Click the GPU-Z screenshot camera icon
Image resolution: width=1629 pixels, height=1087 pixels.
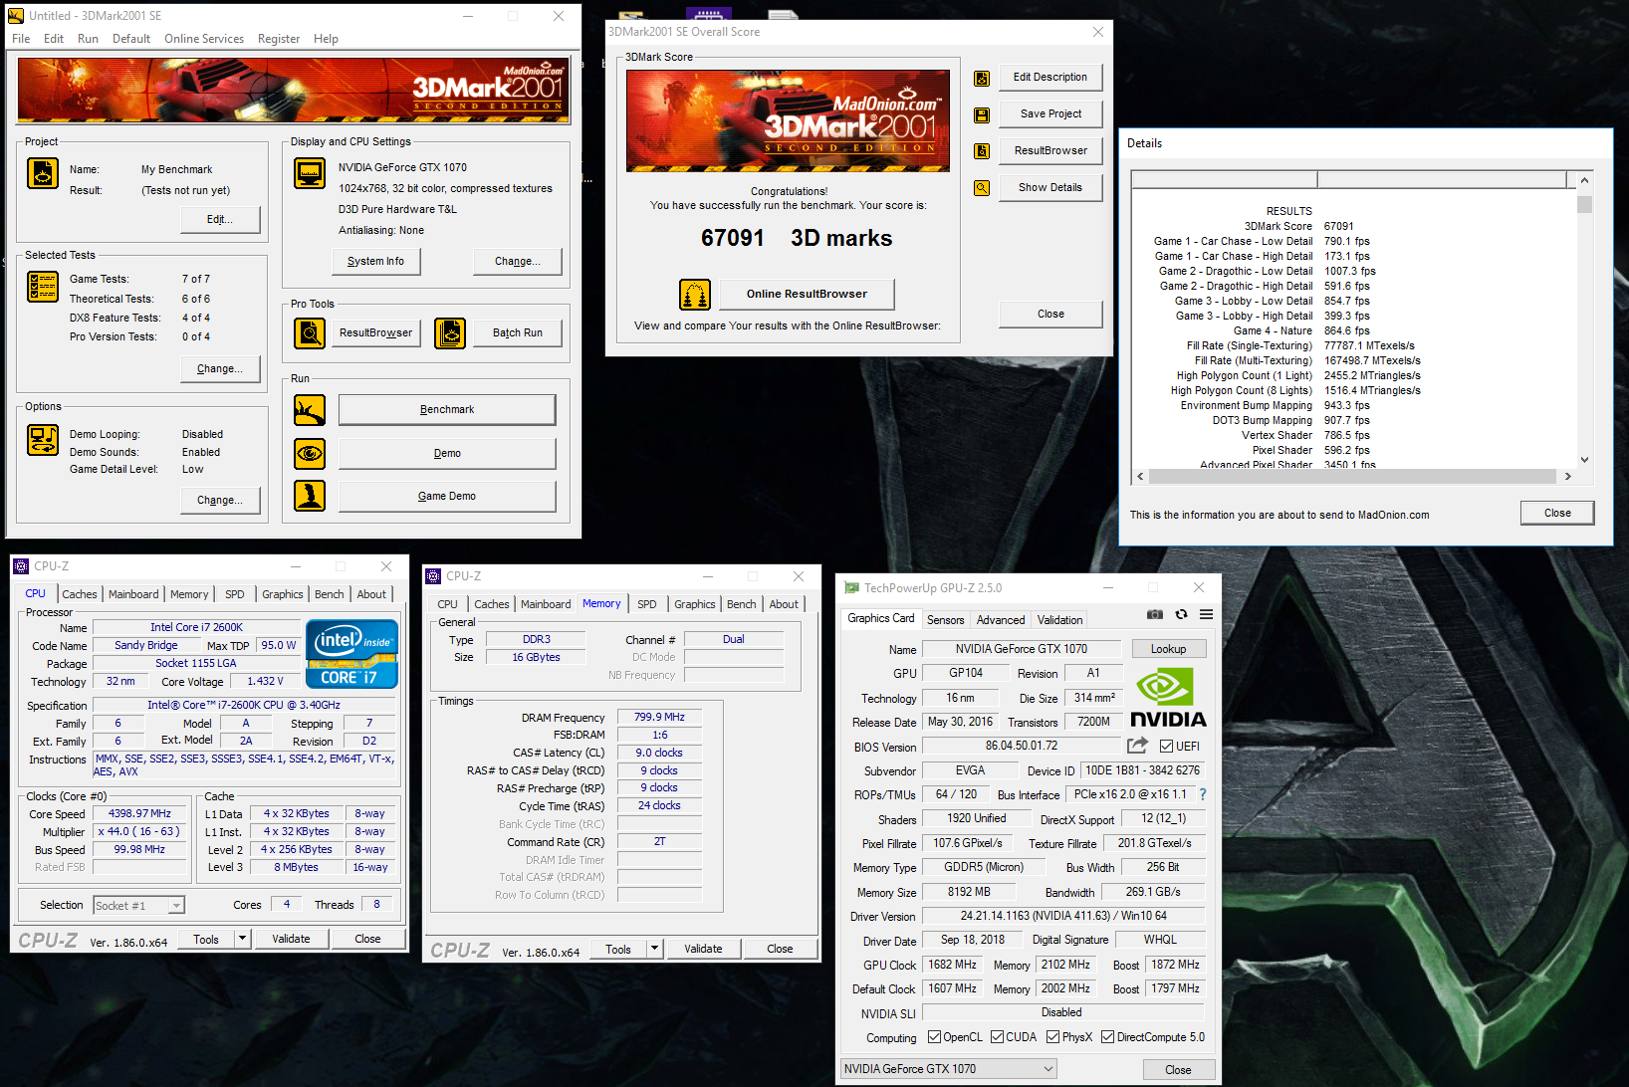1155,614
